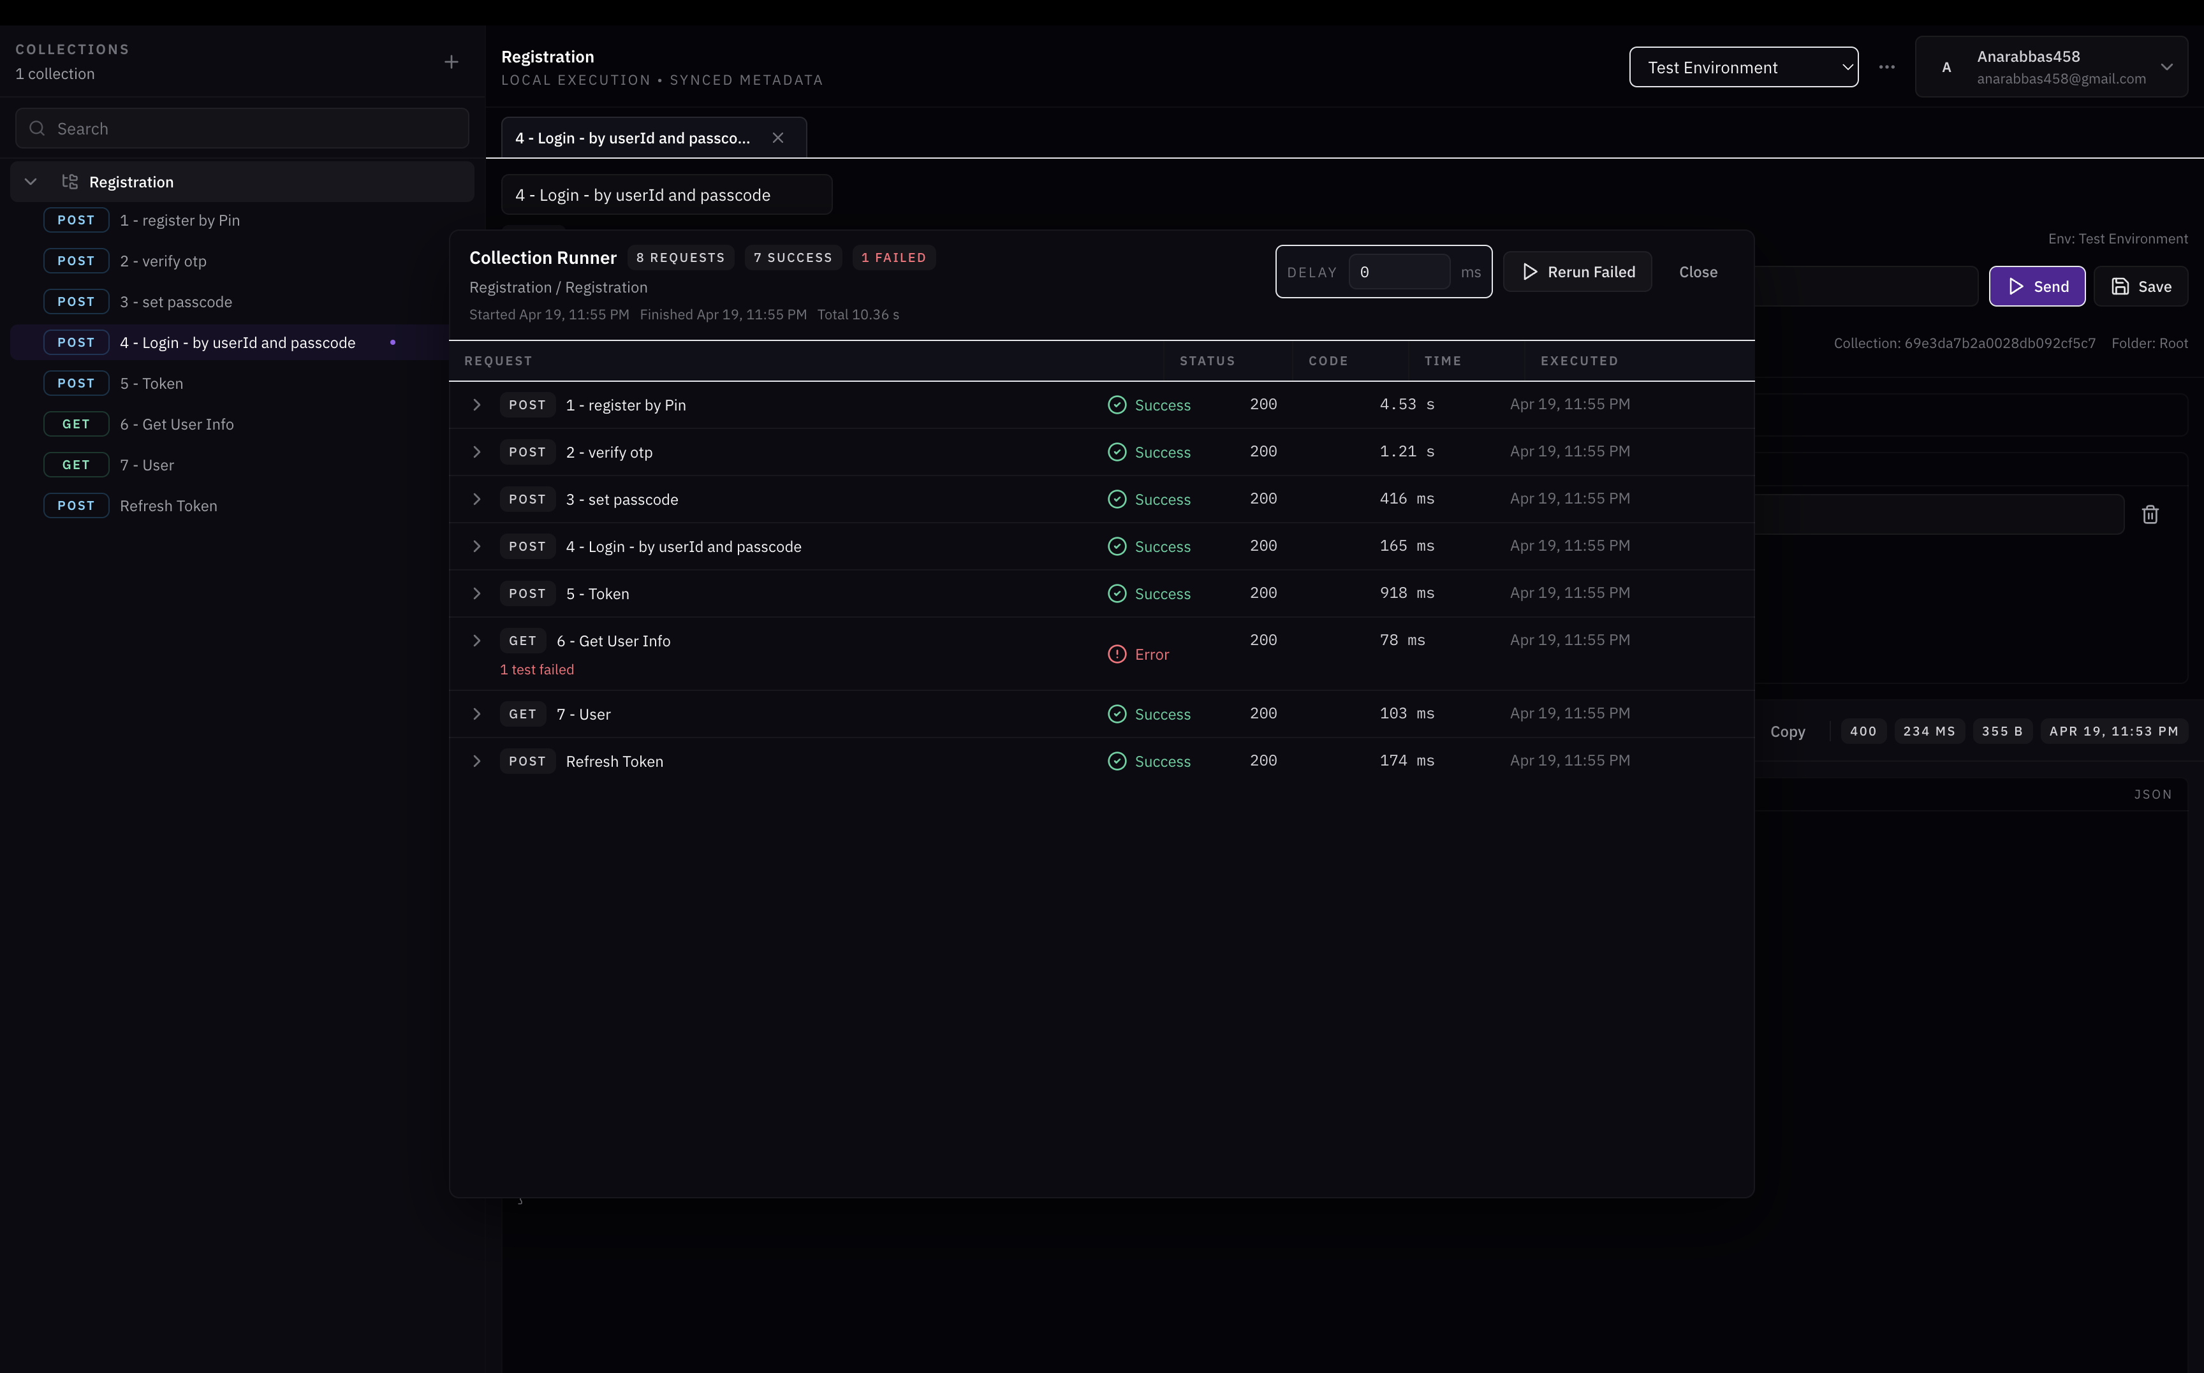Close the Collection Runner panel
The height and width of the screenshot is (1373, 2204).
tap(1697, 272)
